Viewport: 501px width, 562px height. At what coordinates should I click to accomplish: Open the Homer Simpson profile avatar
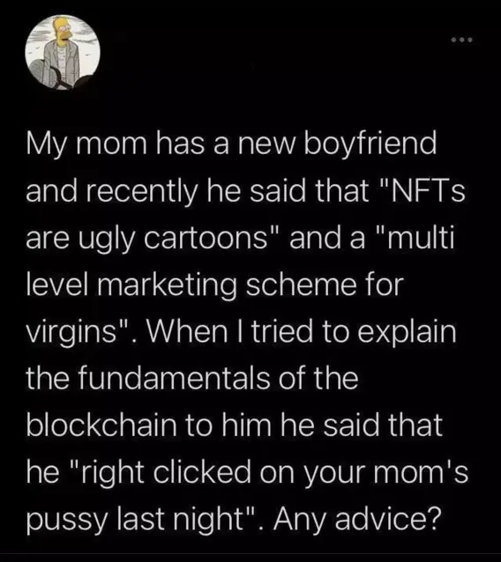pos(63,52)
